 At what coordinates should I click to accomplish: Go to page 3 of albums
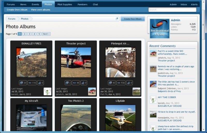click(29, 34)
